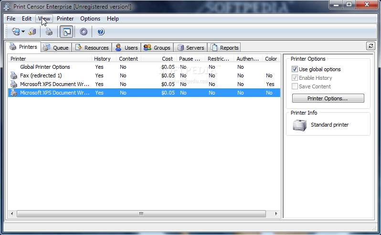Open the View menu
Image resolution: width=381 pixels, height=235 pixels.
44,19
